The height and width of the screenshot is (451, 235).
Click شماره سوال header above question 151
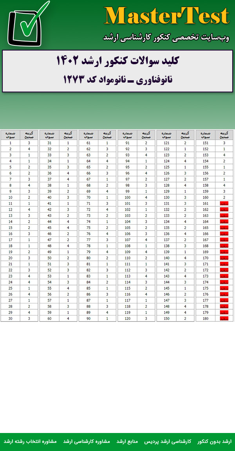tap(205, 135)
